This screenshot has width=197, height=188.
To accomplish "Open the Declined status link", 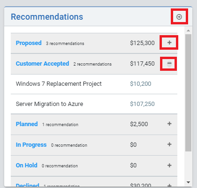I will (28, 185).
